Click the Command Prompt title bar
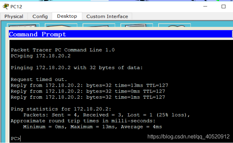Screen dimensions: 233x143 coord(121,34)
